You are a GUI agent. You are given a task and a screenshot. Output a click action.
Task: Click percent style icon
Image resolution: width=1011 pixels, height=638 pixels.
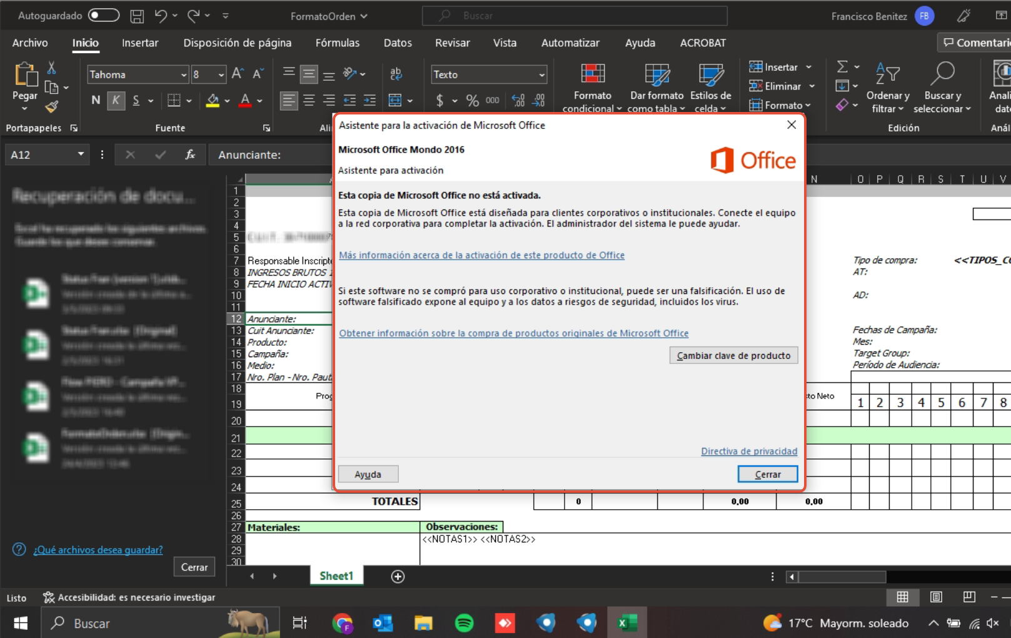(473, 100)
